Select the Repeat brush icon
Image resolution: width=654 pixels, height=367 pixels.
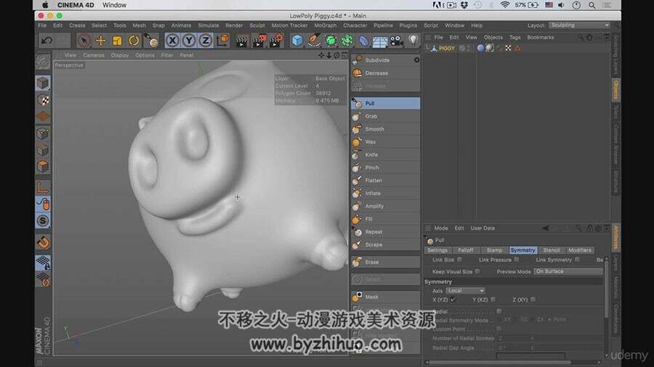pos(357,232)
